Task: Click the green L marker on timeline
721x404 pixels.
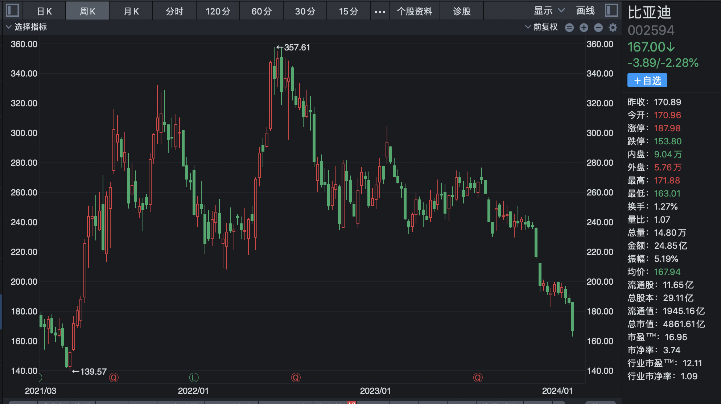Action: [x=194, y=378]
